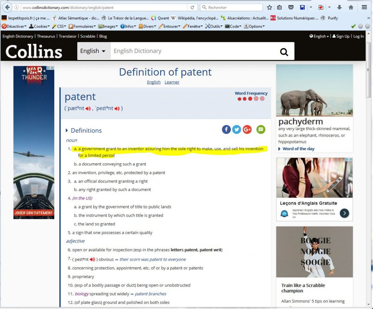
Task: Collapse the Definitions section triangle
Action: tap(67, 131)
